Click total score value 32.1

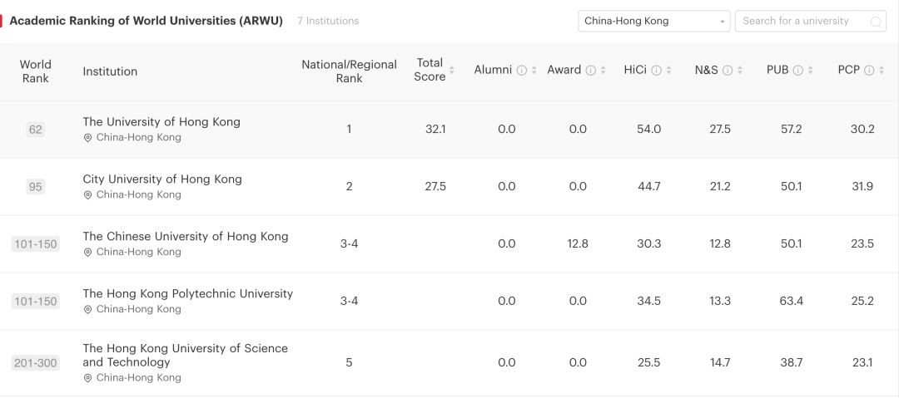click(x=435, y=130)
